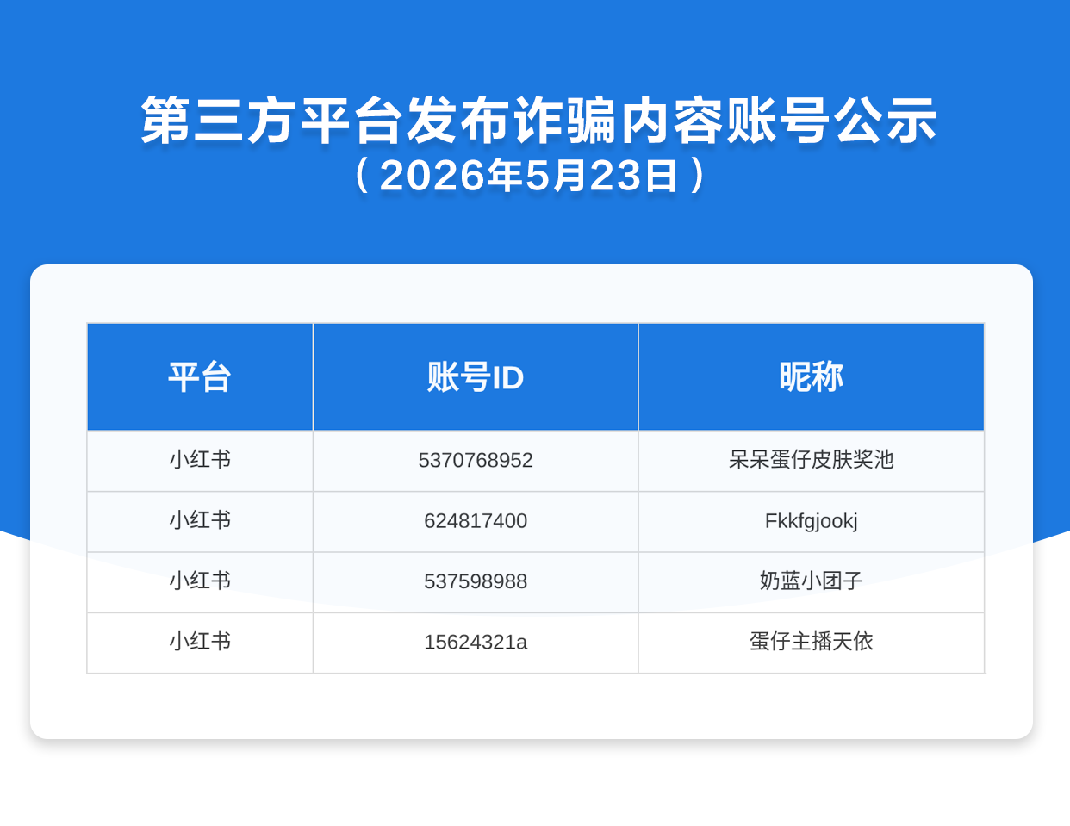Select account ID 15624321a
The width and height of the screenshot is (1070, 826).
(x=476, y=642)
